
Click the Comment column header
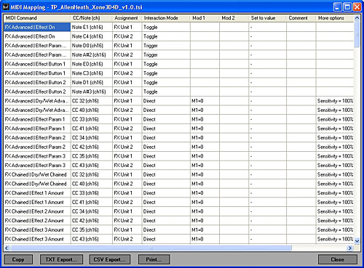[301, 18]
